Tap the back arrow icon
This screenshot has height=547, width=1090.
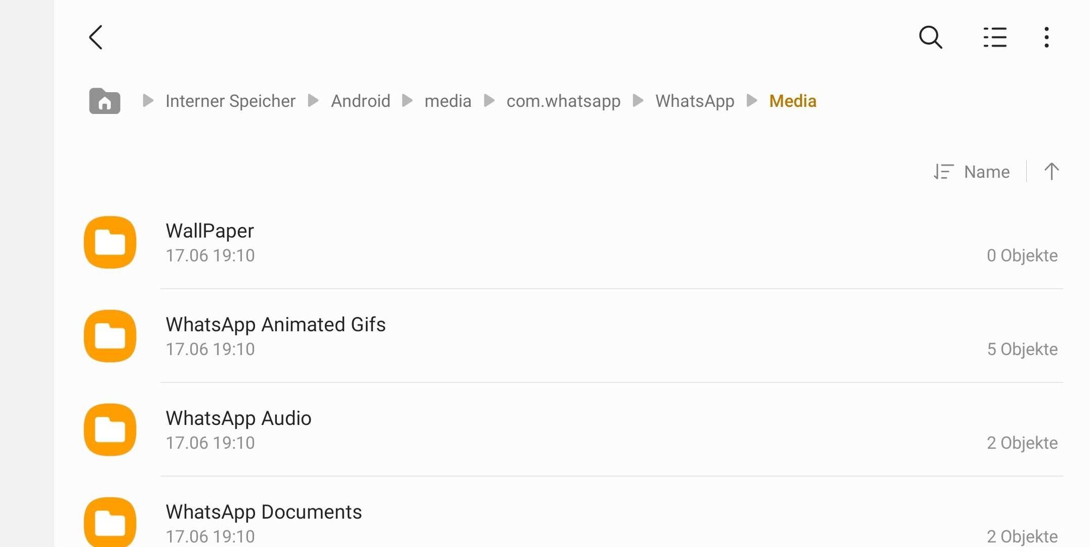coord(96,38)
